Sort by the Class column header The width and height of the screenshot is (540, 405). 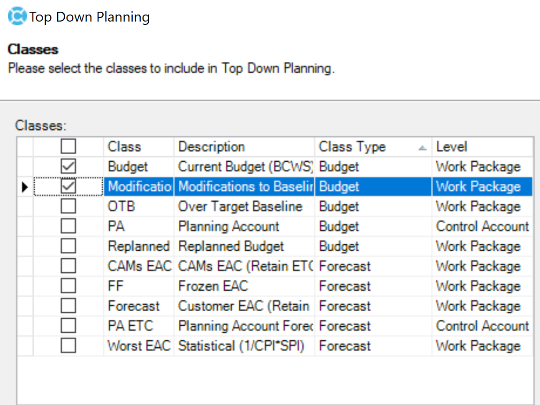coord(138,147)
